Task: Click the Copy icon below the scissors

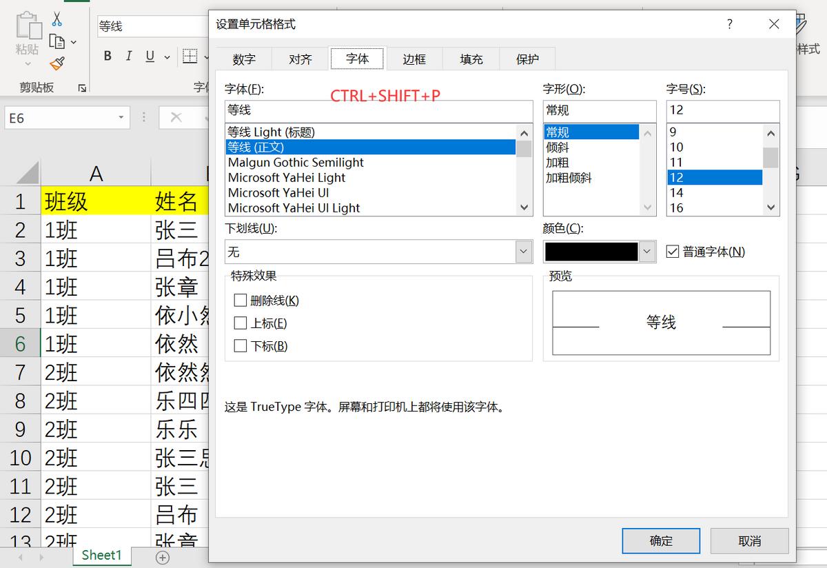Action: [57, 39]
